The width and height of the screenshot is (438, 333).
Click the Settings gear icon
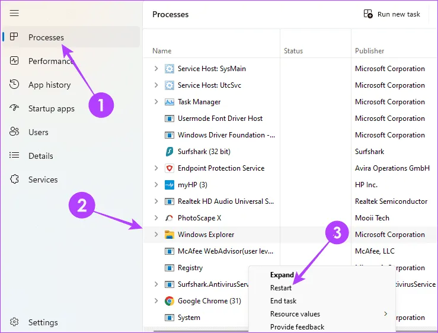(14, 322)
